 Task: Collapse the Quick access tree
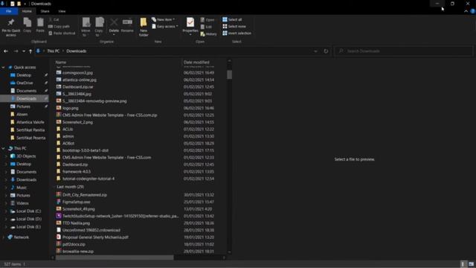[3, 68]
